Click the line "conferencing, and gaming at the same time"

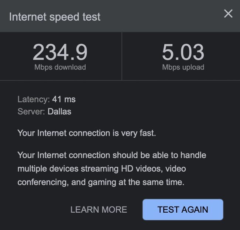(x=101, y=182)
